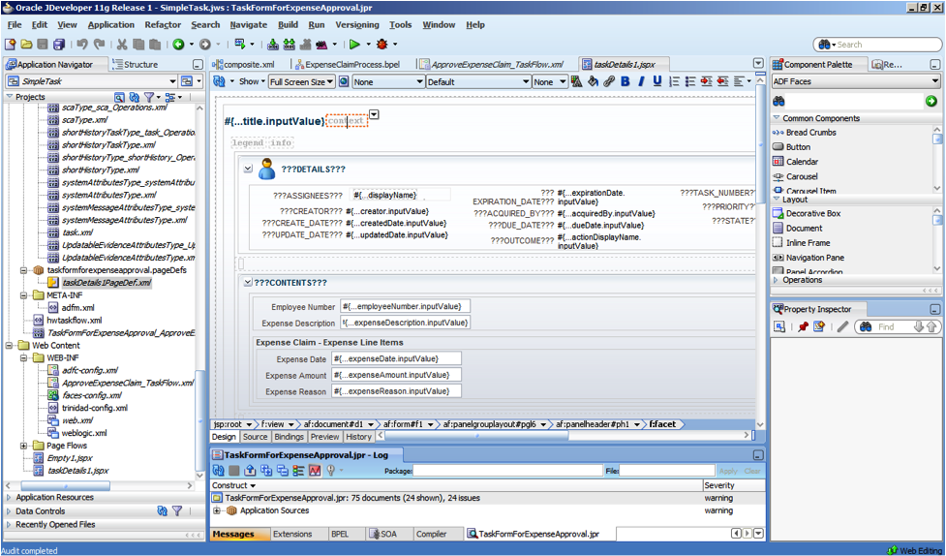
Task: Click the Cut scissors icon
Action: click(122, 45)
